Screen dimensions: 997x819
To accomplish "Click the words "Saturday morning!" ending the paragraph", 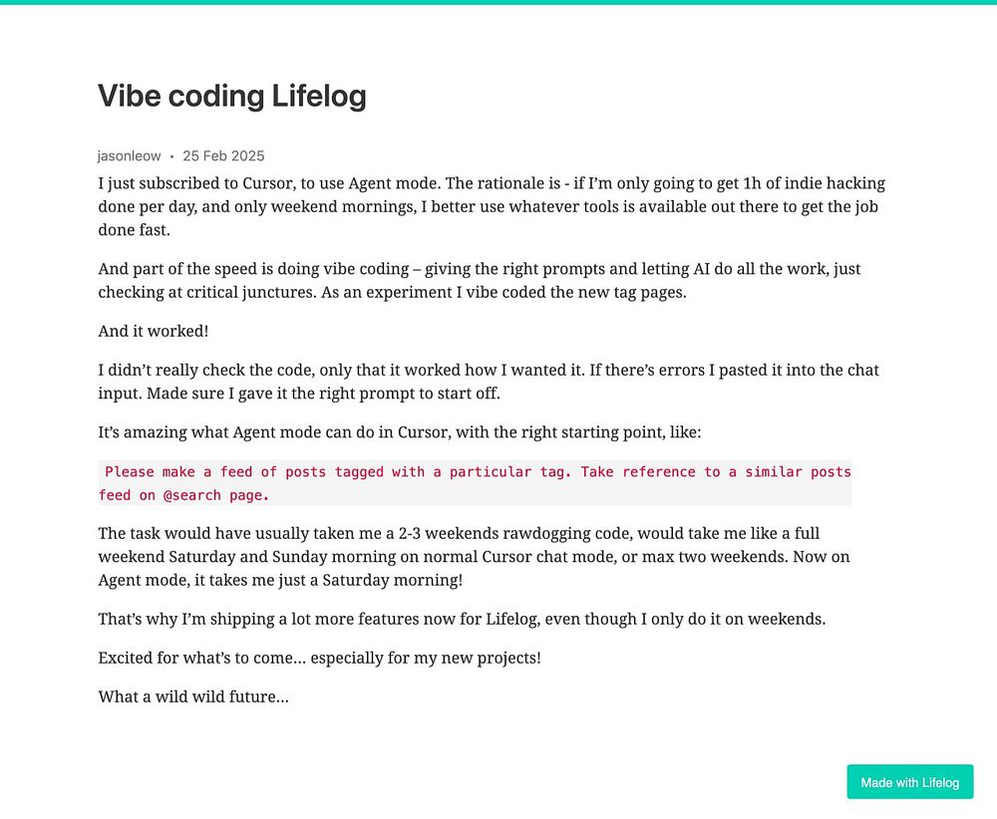I will click(x=392, y=580).
